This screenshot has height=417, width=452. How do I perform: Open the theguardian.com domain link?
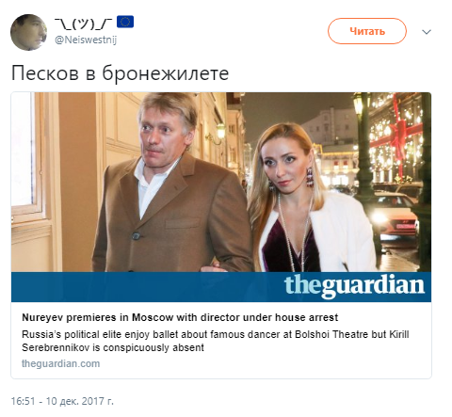click(61, 363)
